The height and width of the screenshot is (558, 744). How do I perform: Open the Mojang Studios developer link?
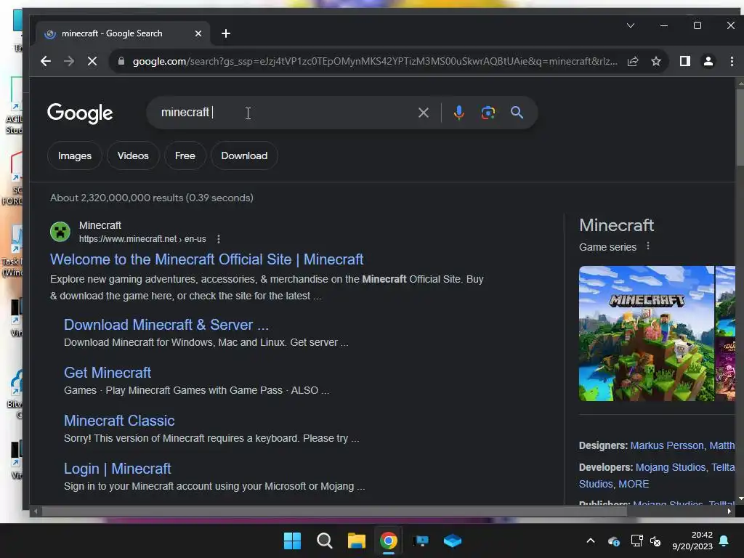coord(671,467)
